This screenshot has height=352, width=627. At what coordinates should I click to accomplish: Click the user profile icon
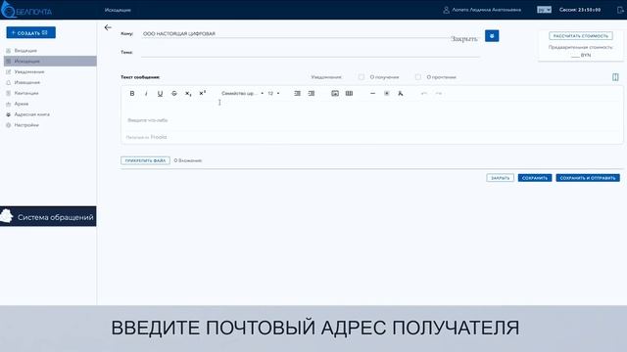[447, 10]
